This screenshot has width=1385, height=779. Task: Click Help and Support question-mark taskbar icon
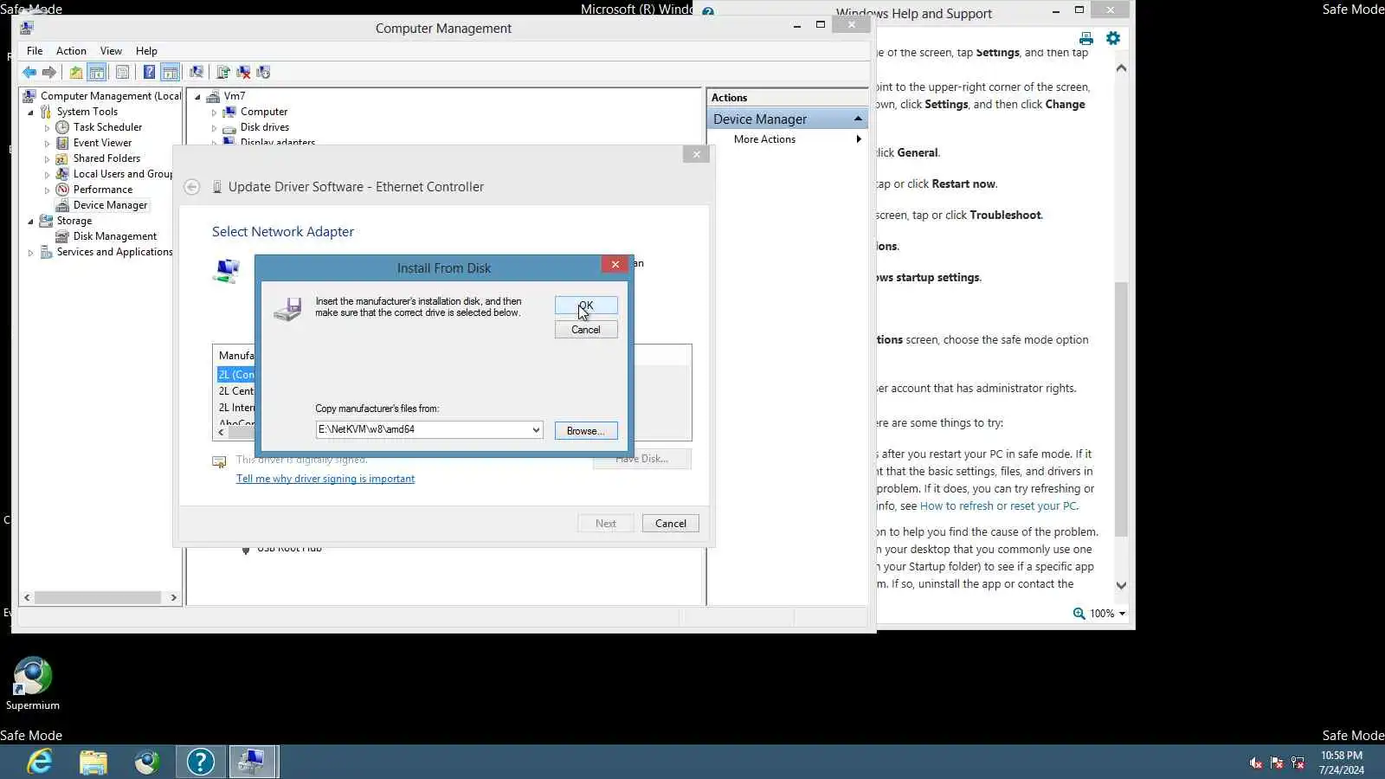[201, 762]
